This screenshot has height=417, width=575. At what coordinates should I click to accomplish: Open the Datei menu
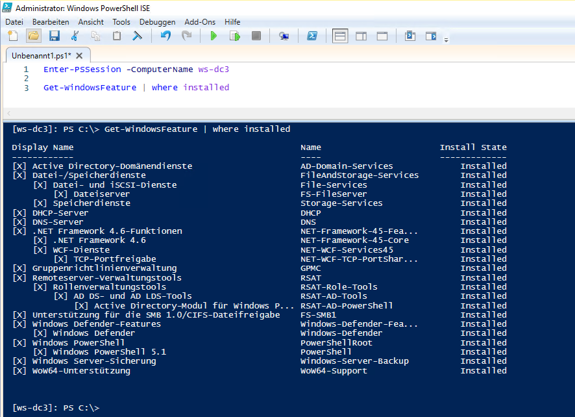(14, 22)
